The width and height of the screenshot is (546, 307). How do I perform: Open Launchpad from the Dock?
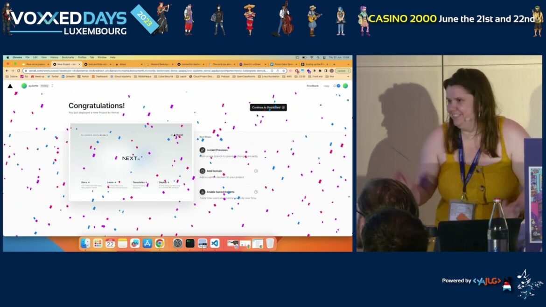click(98, 243)
